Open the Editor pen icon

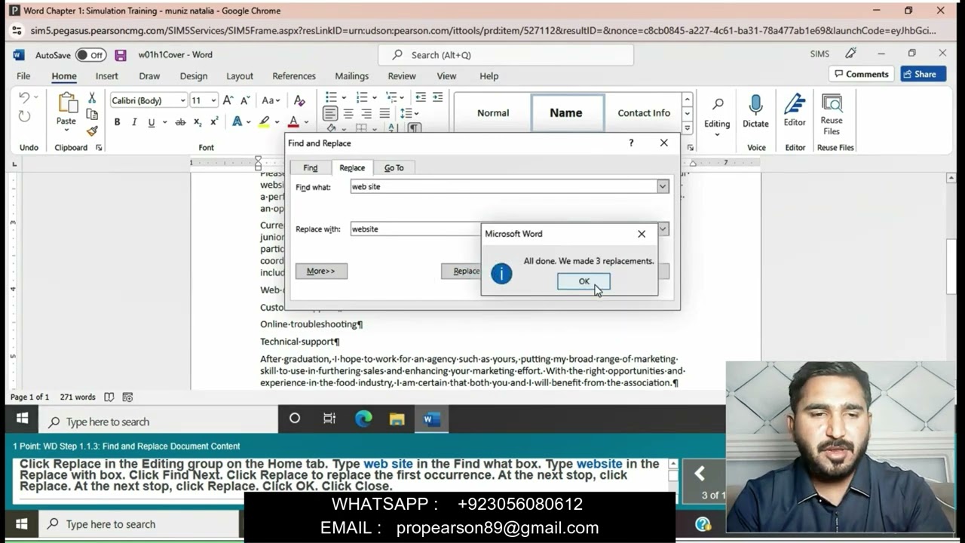[795, 104]
